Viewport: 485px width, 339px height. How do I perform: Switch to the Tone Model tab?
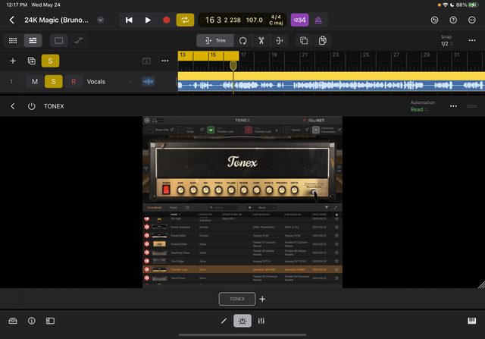tap(154, 208)
